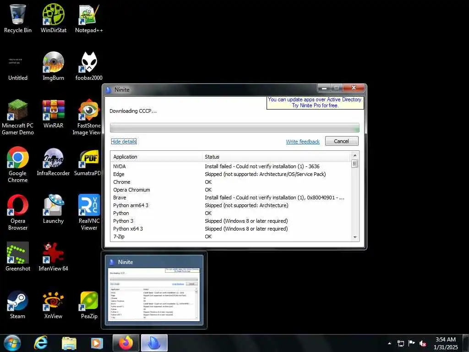Image resolution: width=469 pixels, height=352 pixels.
Task: Switch to Firefox in the taskbar
Action: [126, 343]
